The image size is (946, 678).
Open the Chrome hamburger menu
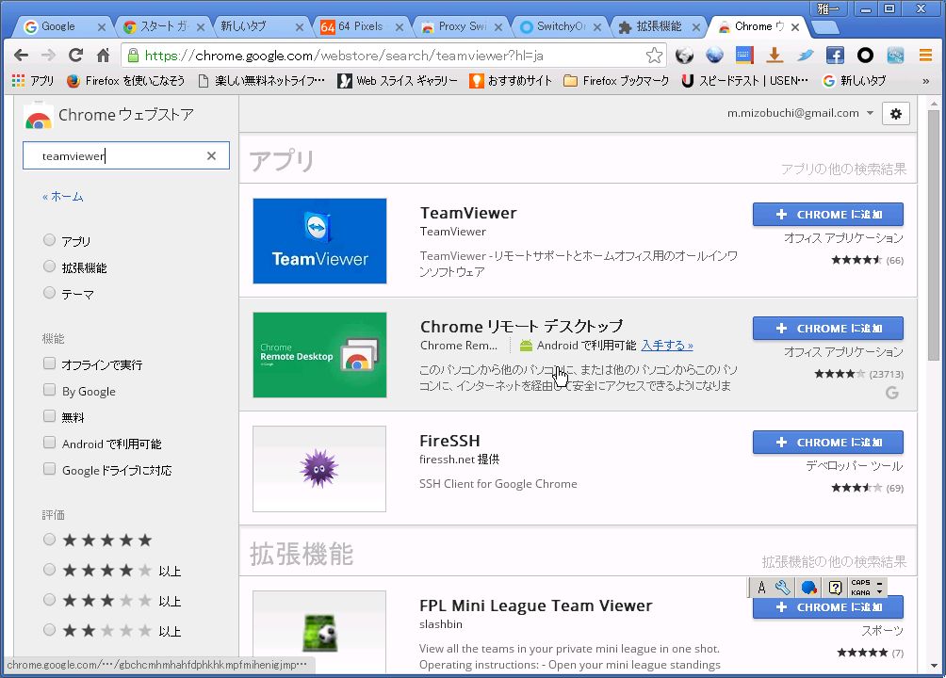click(925, 56)
